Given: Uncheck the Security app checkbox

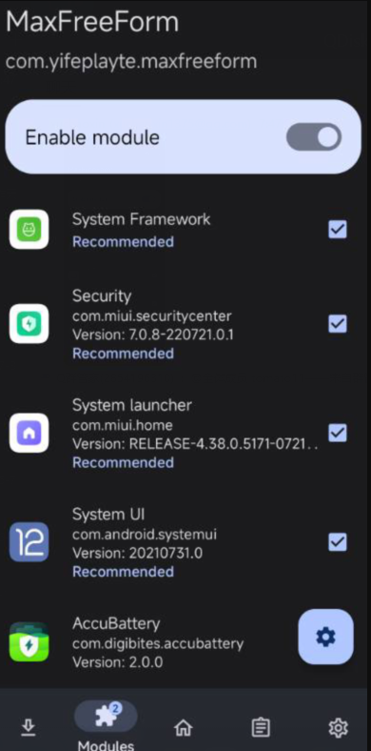Looking at the screenshot, I should [x=338, y=324].
